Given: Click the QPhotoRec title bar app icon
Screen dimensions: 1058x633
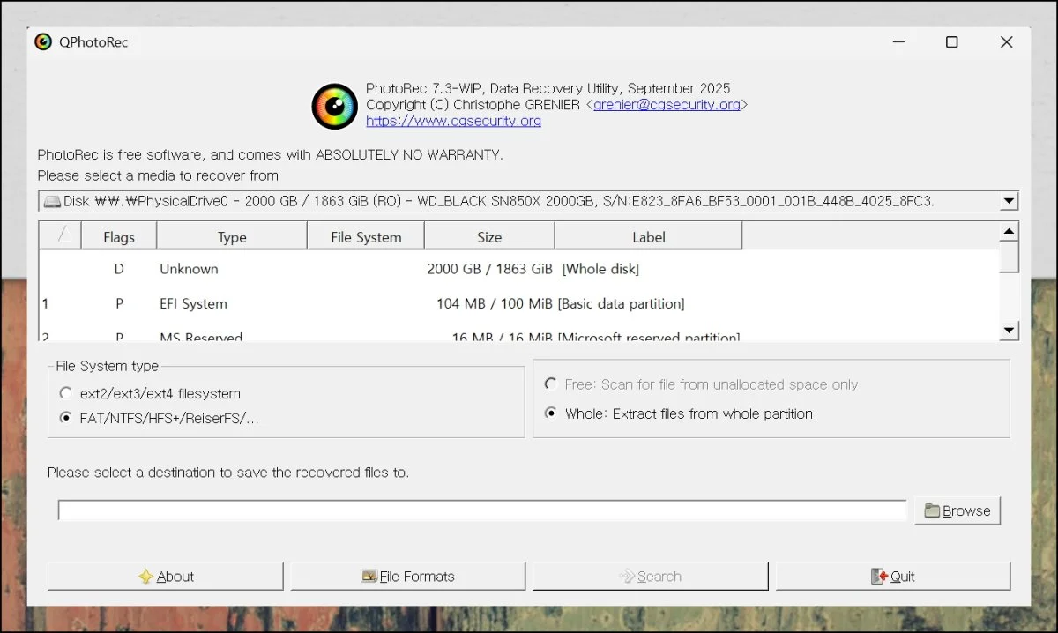Looking at the screenshot, I should coord(43,42).
